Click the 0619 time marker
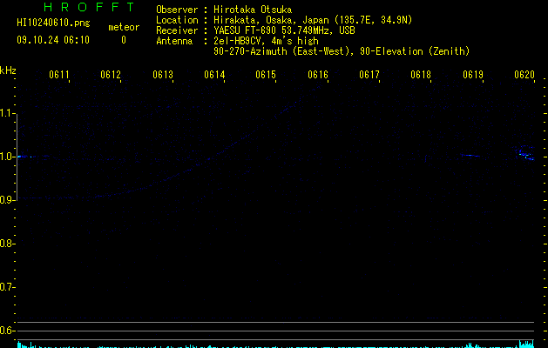This screenshot has width=548, height=348. 473,75
